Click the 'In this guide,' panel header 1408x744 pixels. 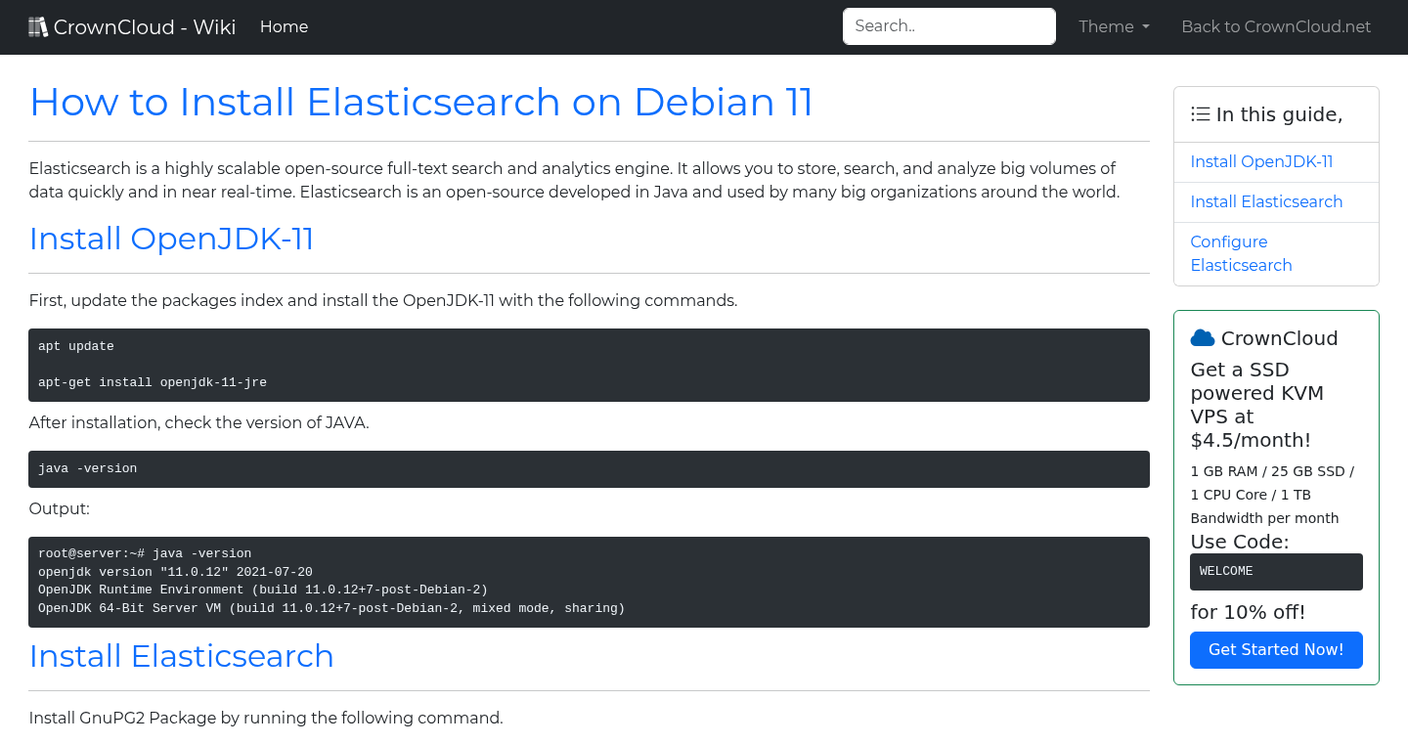tap(1276, 113)
